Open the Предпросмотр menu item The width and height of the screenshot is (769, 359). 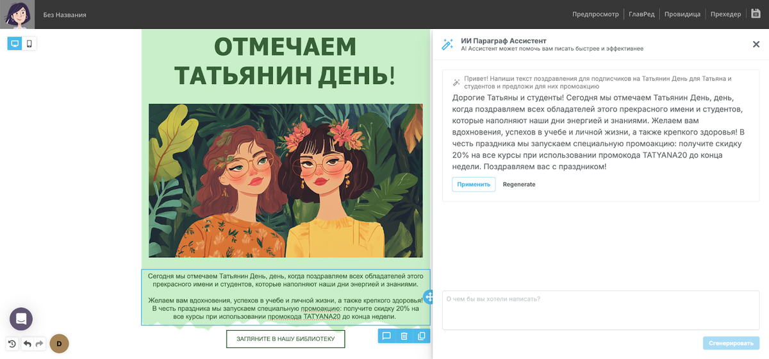[595, 14]
